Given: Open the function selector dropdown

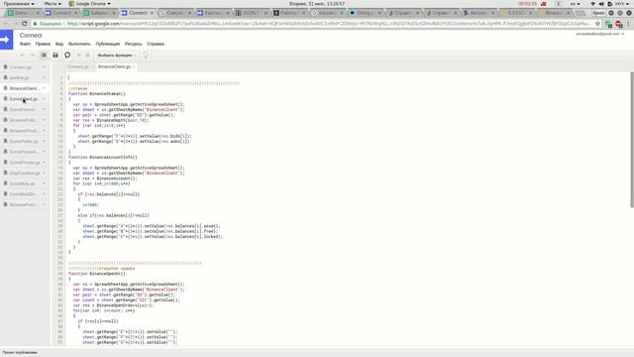Looking at the screenshot, I should (x=117, y=56).
